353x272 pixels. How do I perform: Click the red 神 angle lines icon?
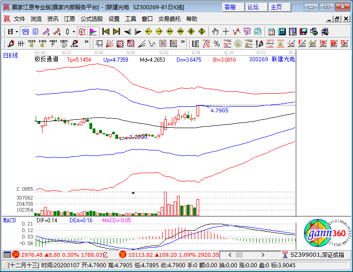323,44
